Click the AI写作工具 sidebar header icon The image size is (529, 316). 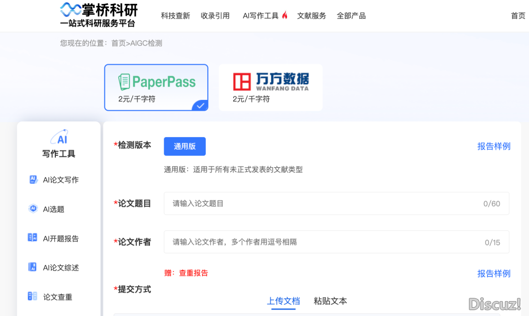click(x=59, y=137)
